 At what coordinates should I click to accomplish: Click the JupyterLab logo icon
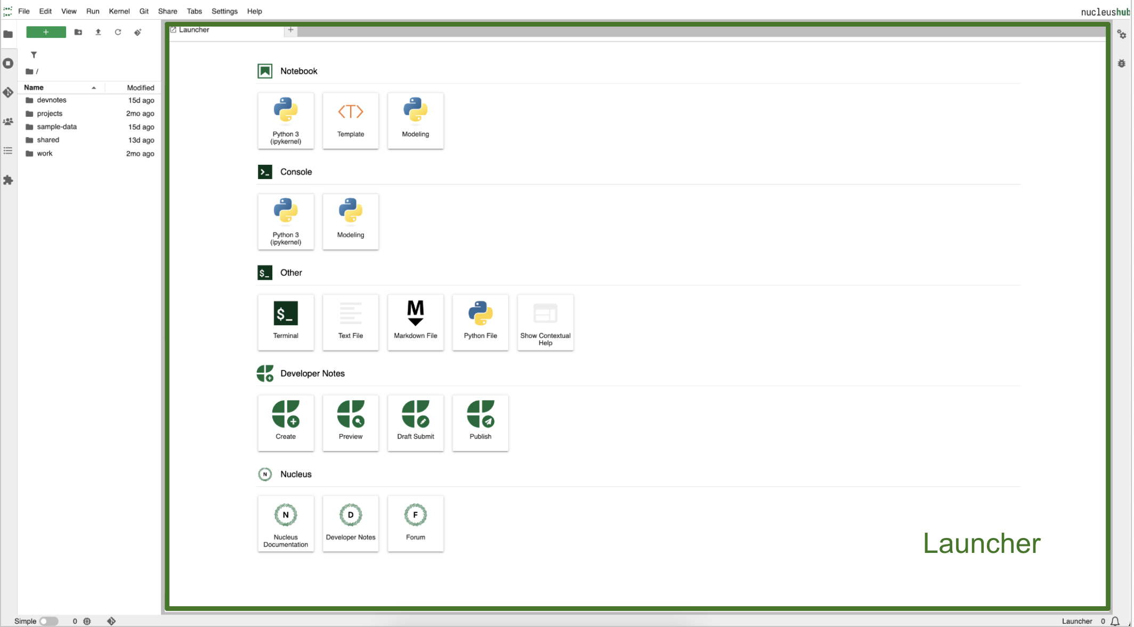click(x=7, y=11)
